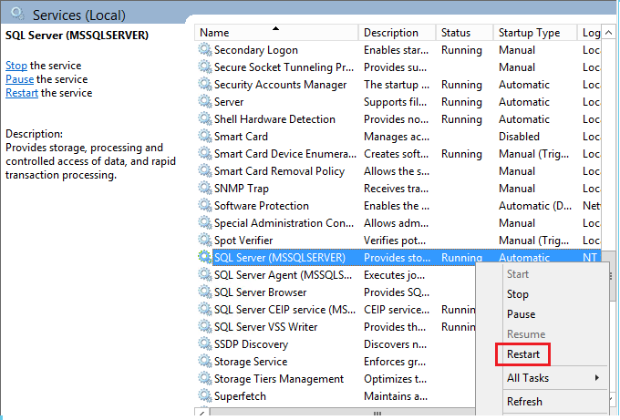
Task: Select the SQL Server Browser service name
Action: coord(260,292)
